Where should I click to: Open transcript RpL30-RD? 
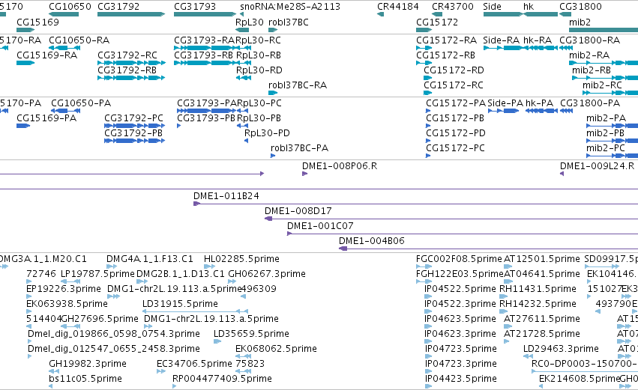[x=259, y=70]
